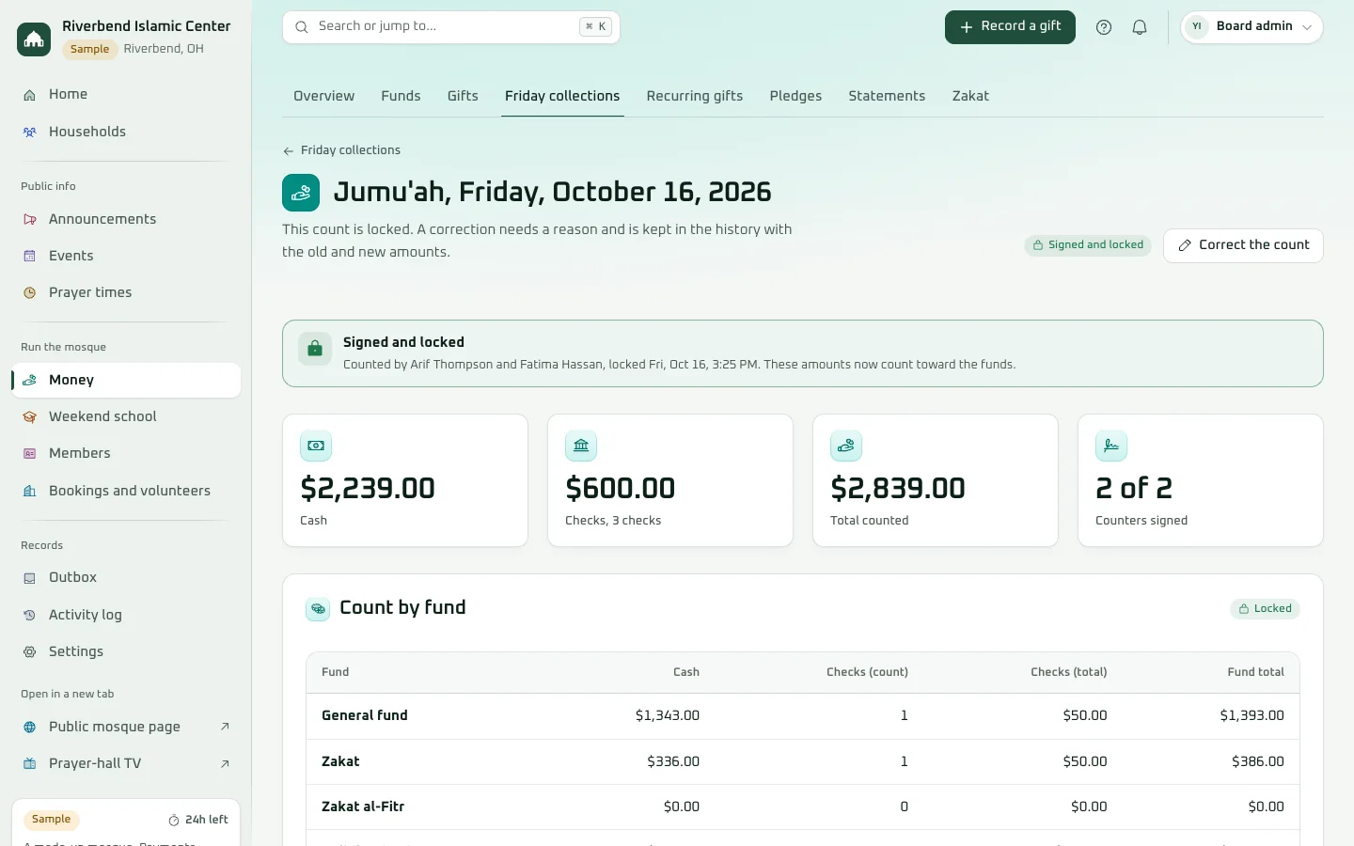This screenshot has width=1354, height=846.
Task: Click the Weekend school icon
Action: [30, 417]
